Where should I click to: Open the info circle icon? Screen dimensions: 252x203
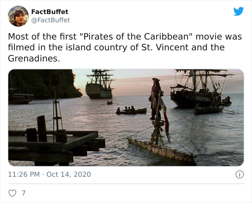click(239, 175)
